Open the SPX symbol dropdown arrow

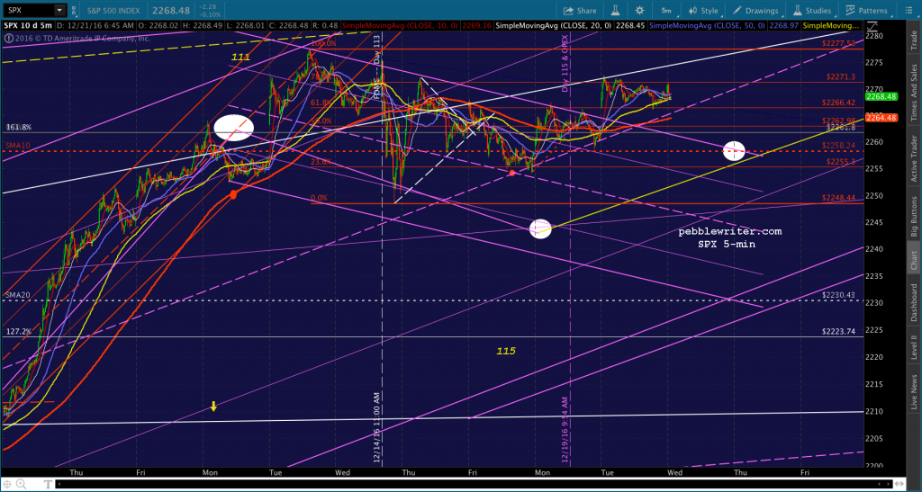point(59,10)
